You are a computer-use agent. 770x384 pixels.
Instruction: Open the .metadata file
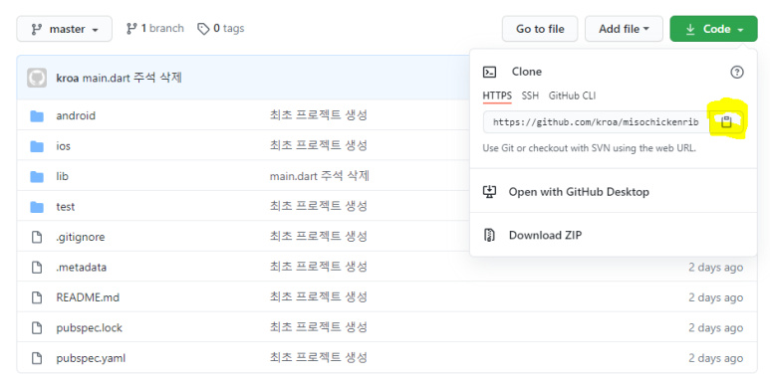click(81, 268)
